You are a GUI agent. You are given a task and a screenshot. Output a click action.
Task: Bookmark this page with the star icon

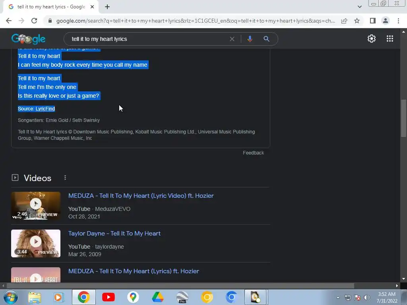click(x=357, y=21)
